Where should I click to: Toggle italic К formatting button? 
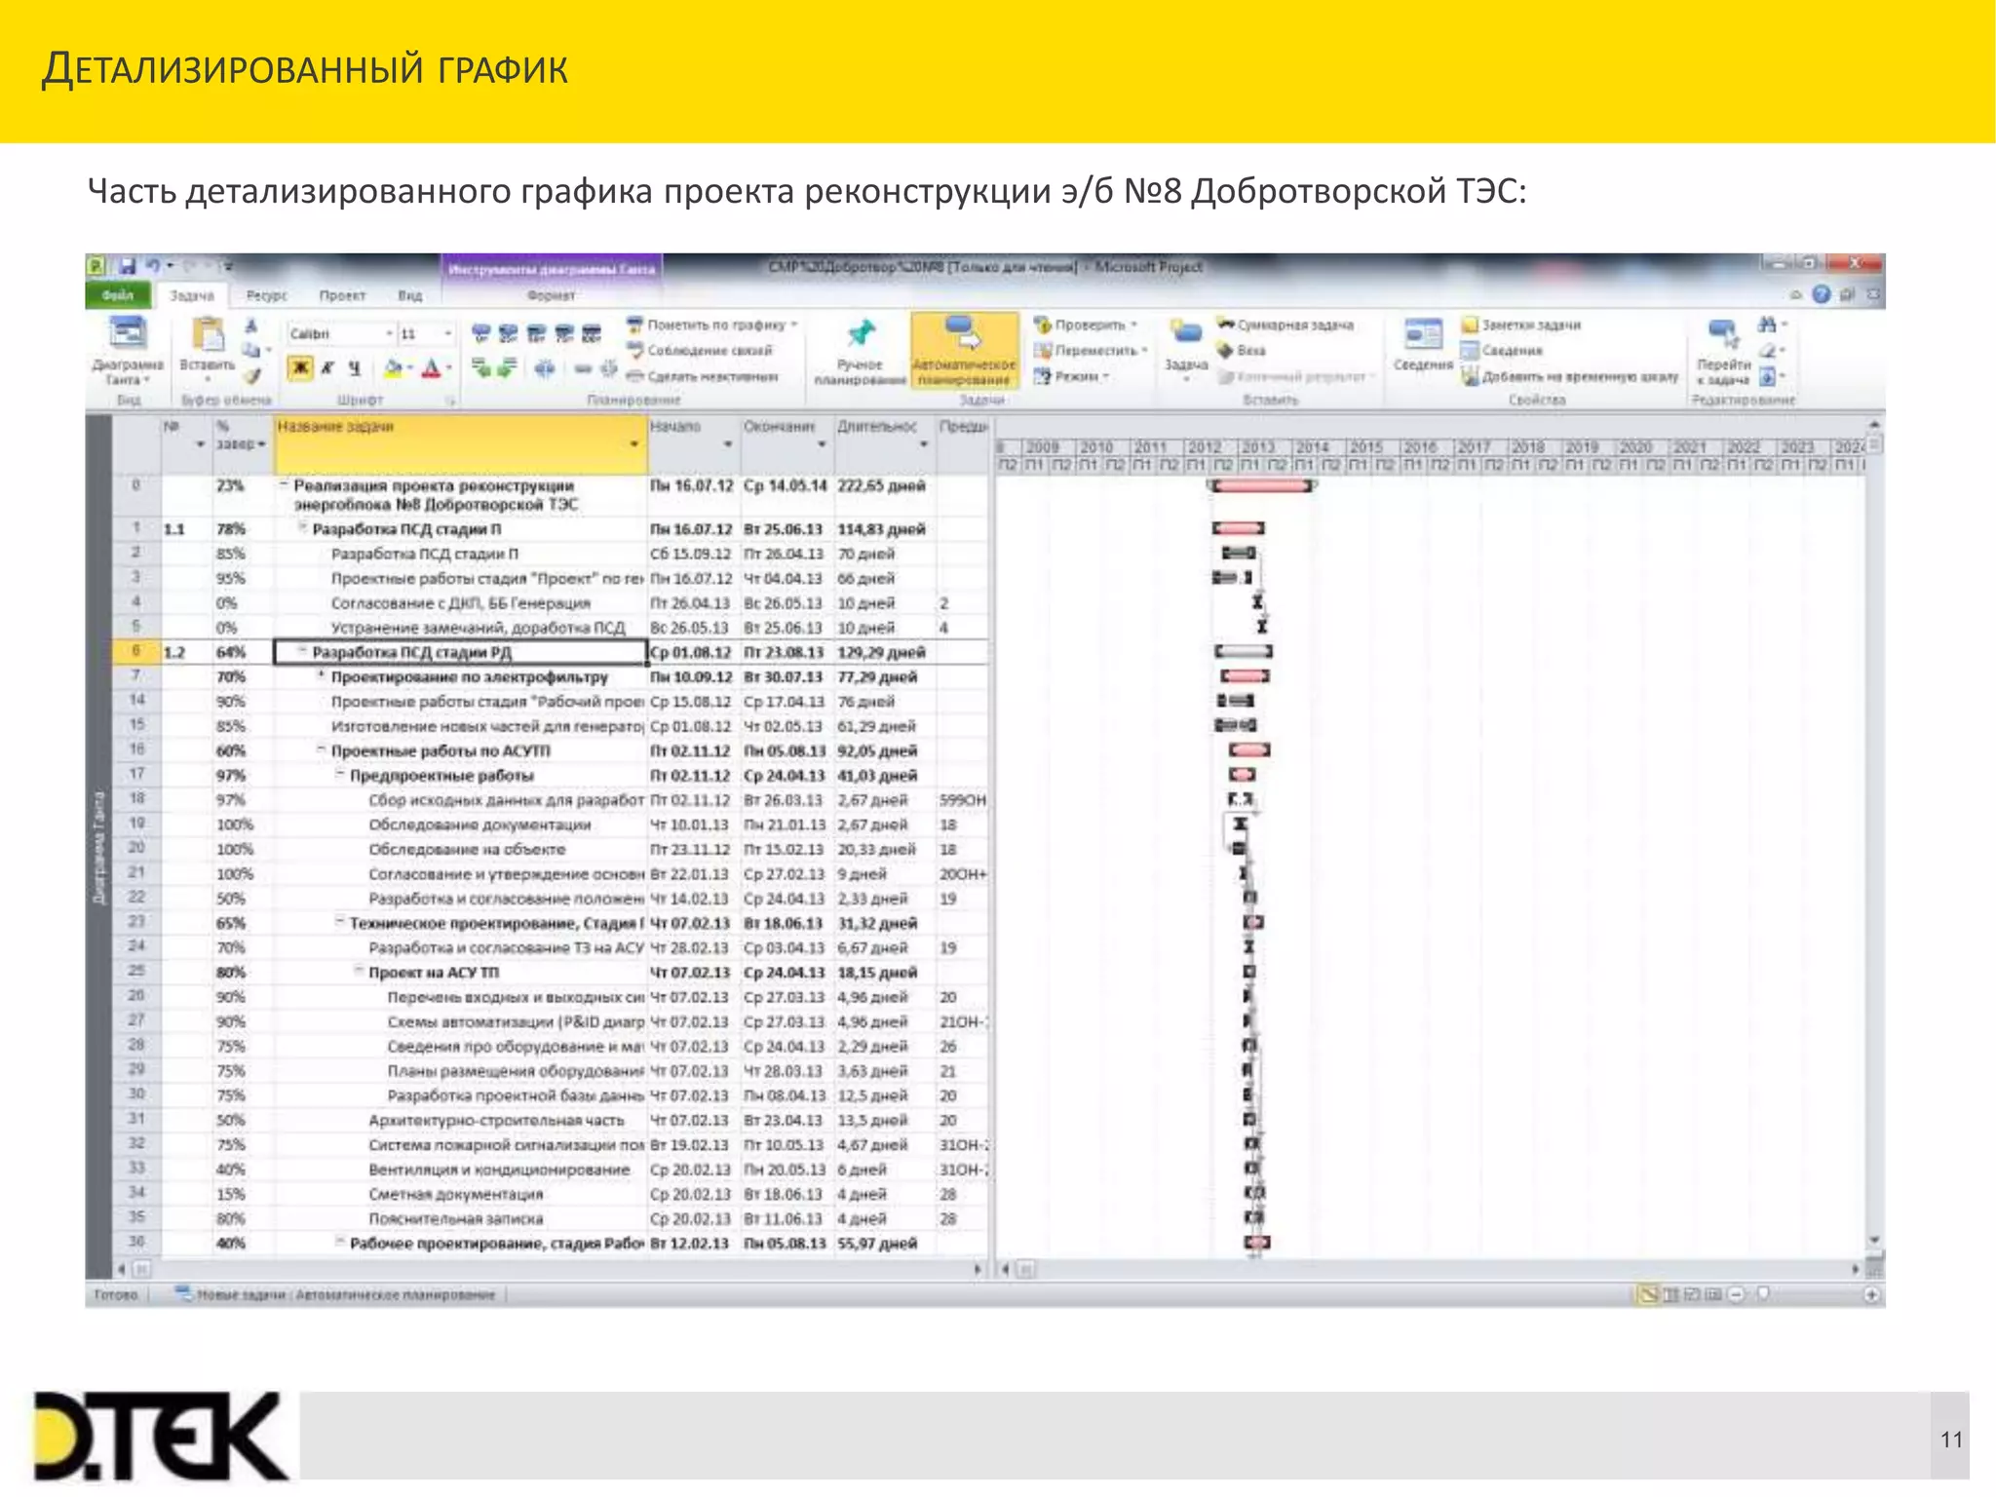click(327, 368)
